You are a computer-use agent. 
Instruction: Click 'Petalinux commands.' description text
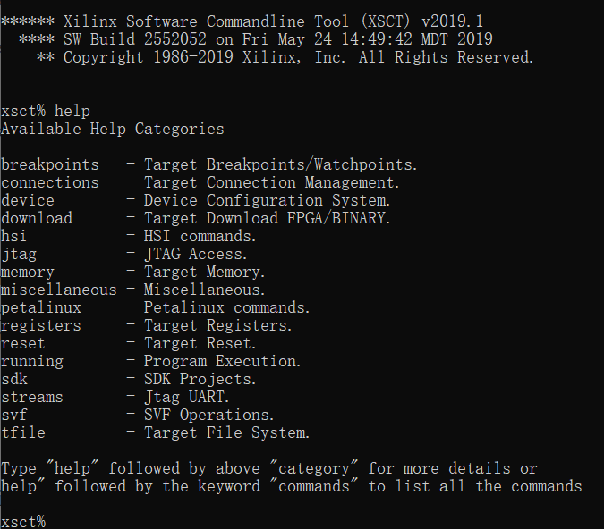[227, 307]
